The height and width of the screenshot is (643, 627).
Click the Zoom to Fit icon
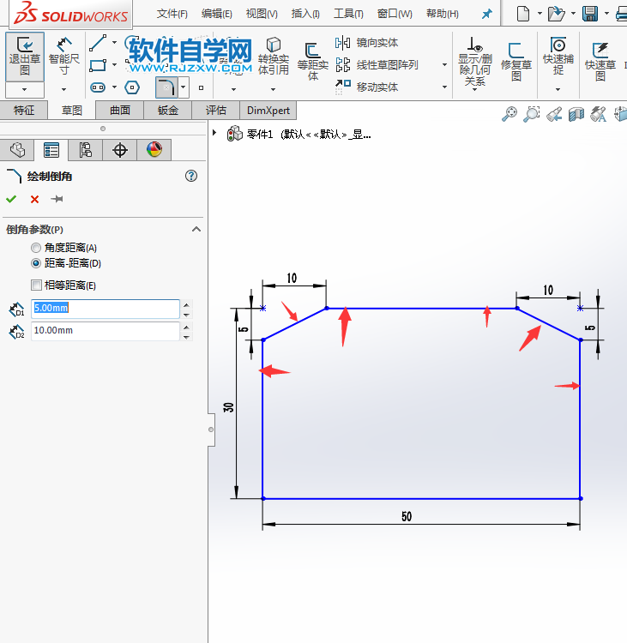(509, 114)
